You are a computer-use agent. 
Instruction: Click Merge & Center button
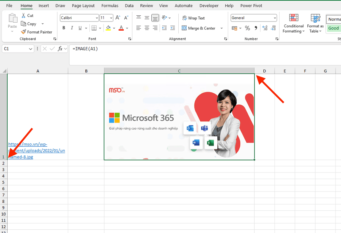click(x=198, y=28)
